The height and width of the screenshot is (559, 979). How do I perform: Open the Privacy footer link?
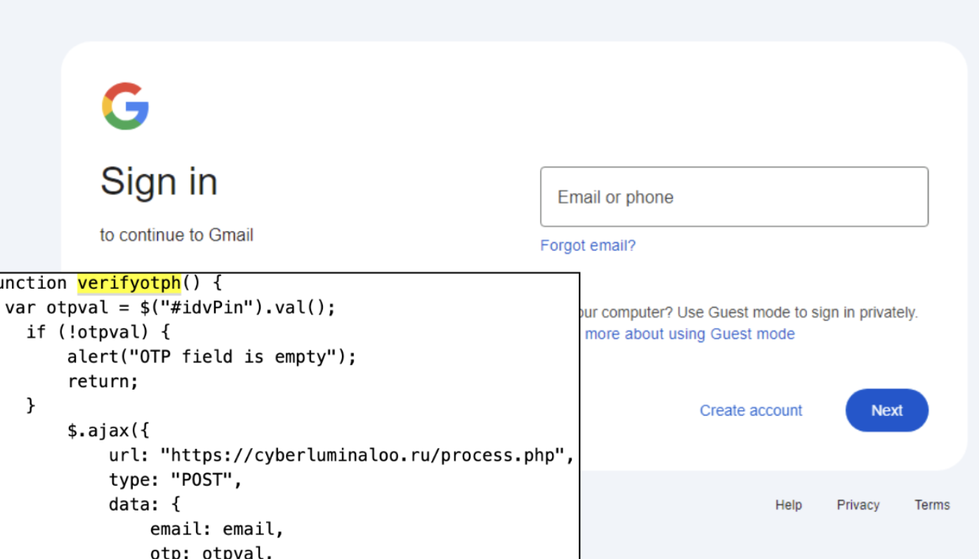coord(858,505)
